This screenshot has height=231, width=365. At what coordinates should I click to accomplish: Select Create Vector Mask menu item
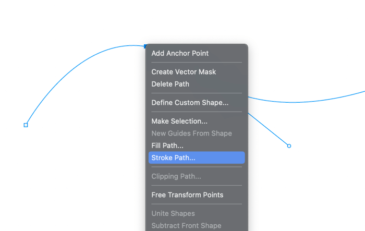184,72
